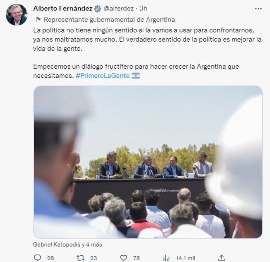Click the retweet arrows icon
The height and width of the screenshot is (262, 270).
point(80,258)
